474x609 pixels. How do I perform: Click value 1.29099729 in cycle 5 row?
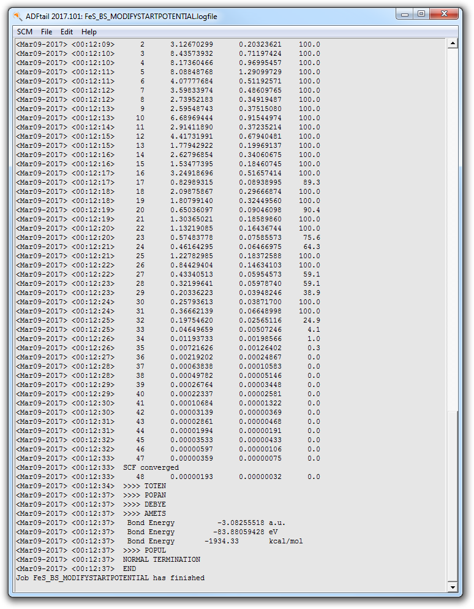tap(260, 72)
